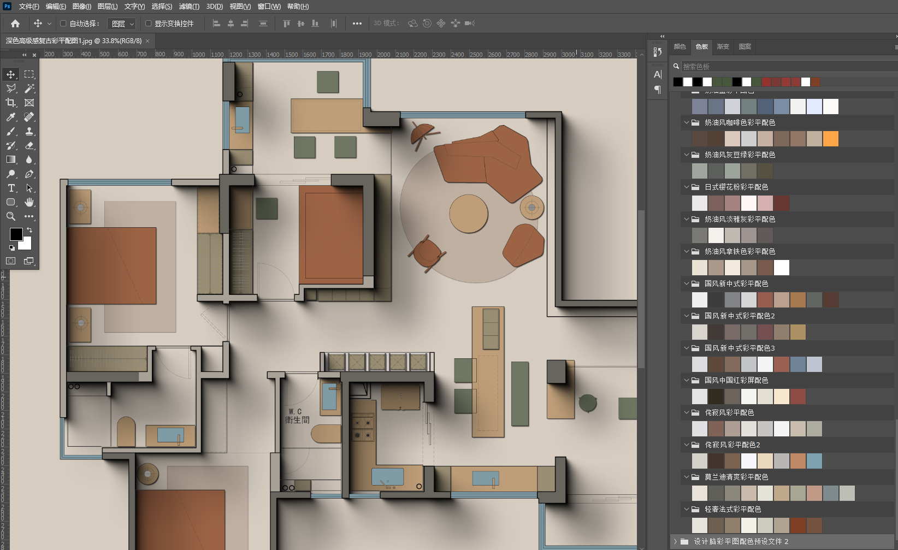This screenshot has width=898, height=550.
Task: Open the Paragraph panel icon
Action: coord(658,90)
